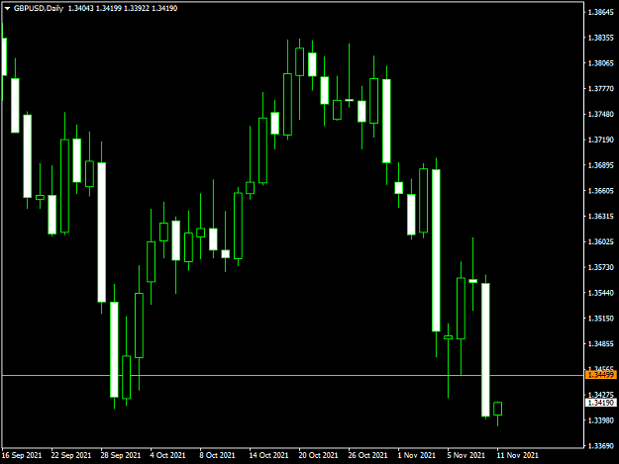The image size is (619, 464).
Task: Click the 1 Nov 2021 date label
Action: pyautogui.click(x=417, y=455)
